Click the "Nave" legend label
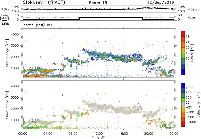 click(x=191, y=17)
